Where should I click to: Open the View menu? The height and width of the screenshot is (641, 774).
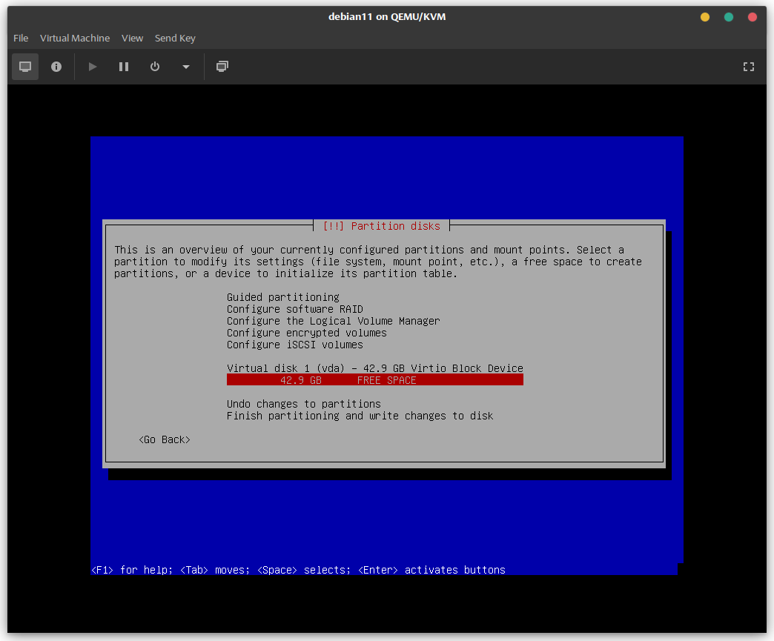point(132,38)
